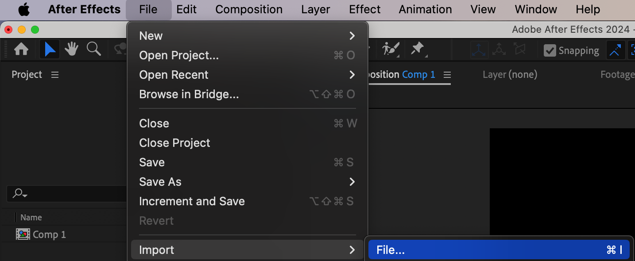Image resolution: width=635 pixels, height=261 pixels.
Task: Select the Selection arrow tool
Action: 50,50
